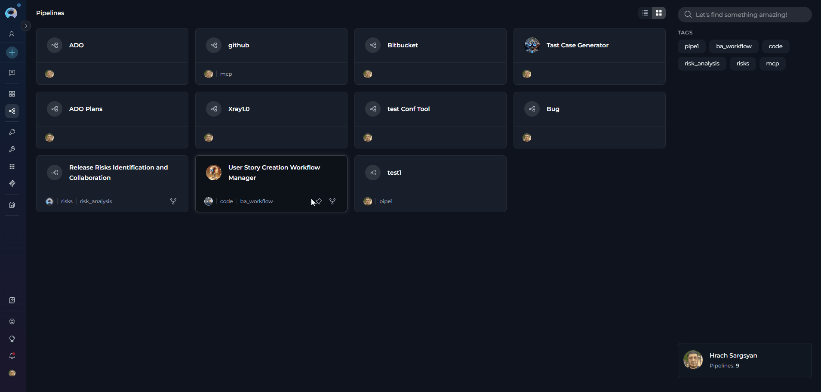Click the Hrach Sargsyan profile panel
The height and width of the screenshot is (392, 821).
click(744, 360)
